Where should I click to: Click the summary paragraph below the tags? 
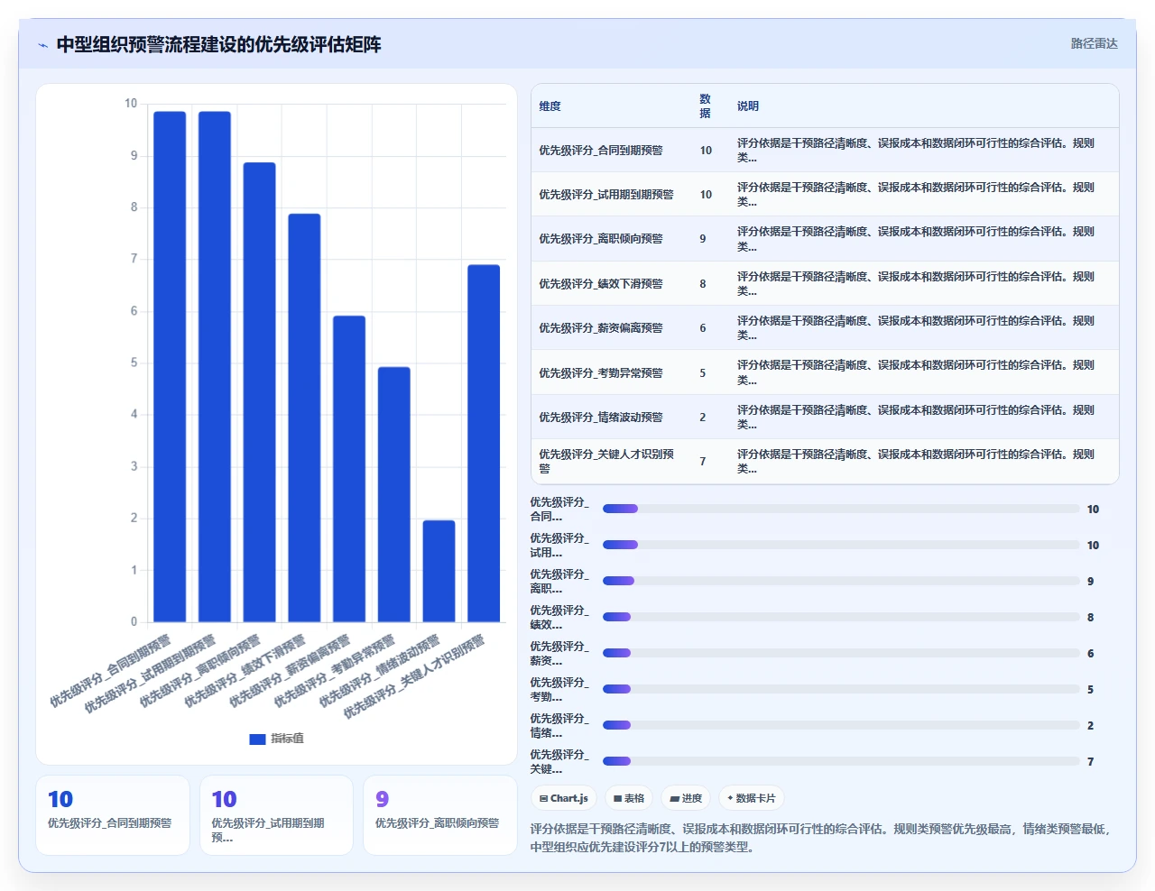click(823, 838)
